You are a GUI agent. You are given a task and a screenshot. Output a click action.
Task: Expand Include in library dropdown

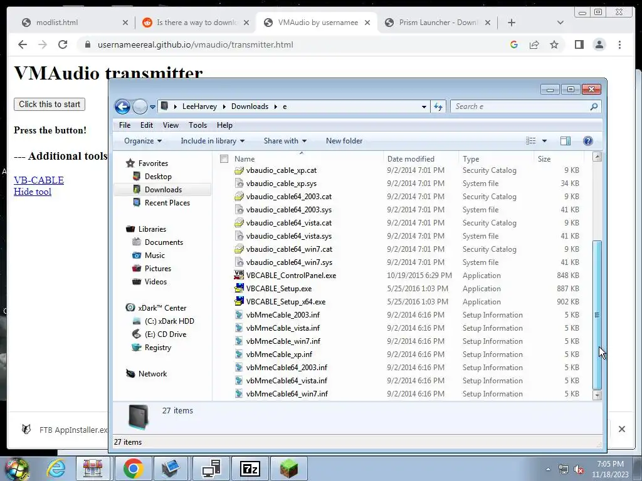(213, 141)
